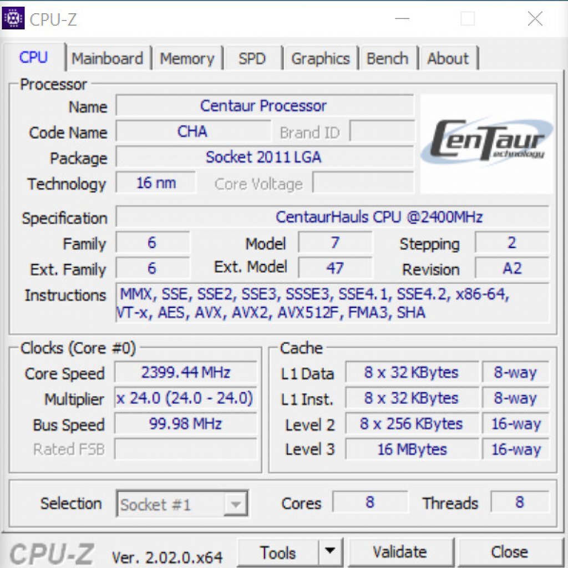Screen dimensions: 568x568
Task: Click the Name field 'Centaur Processor'
Action: click(x=265, y=106)
